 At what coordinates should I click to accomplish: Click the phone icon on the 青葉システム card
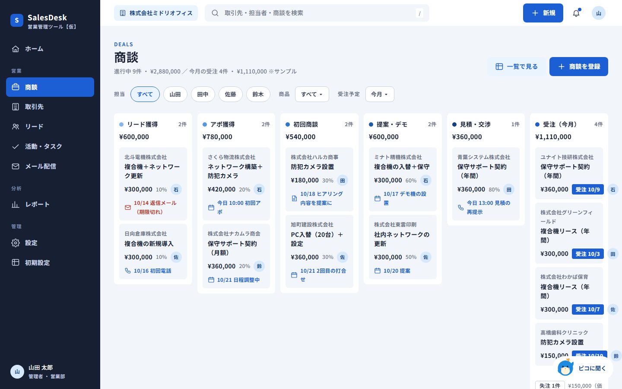point(461,207)
